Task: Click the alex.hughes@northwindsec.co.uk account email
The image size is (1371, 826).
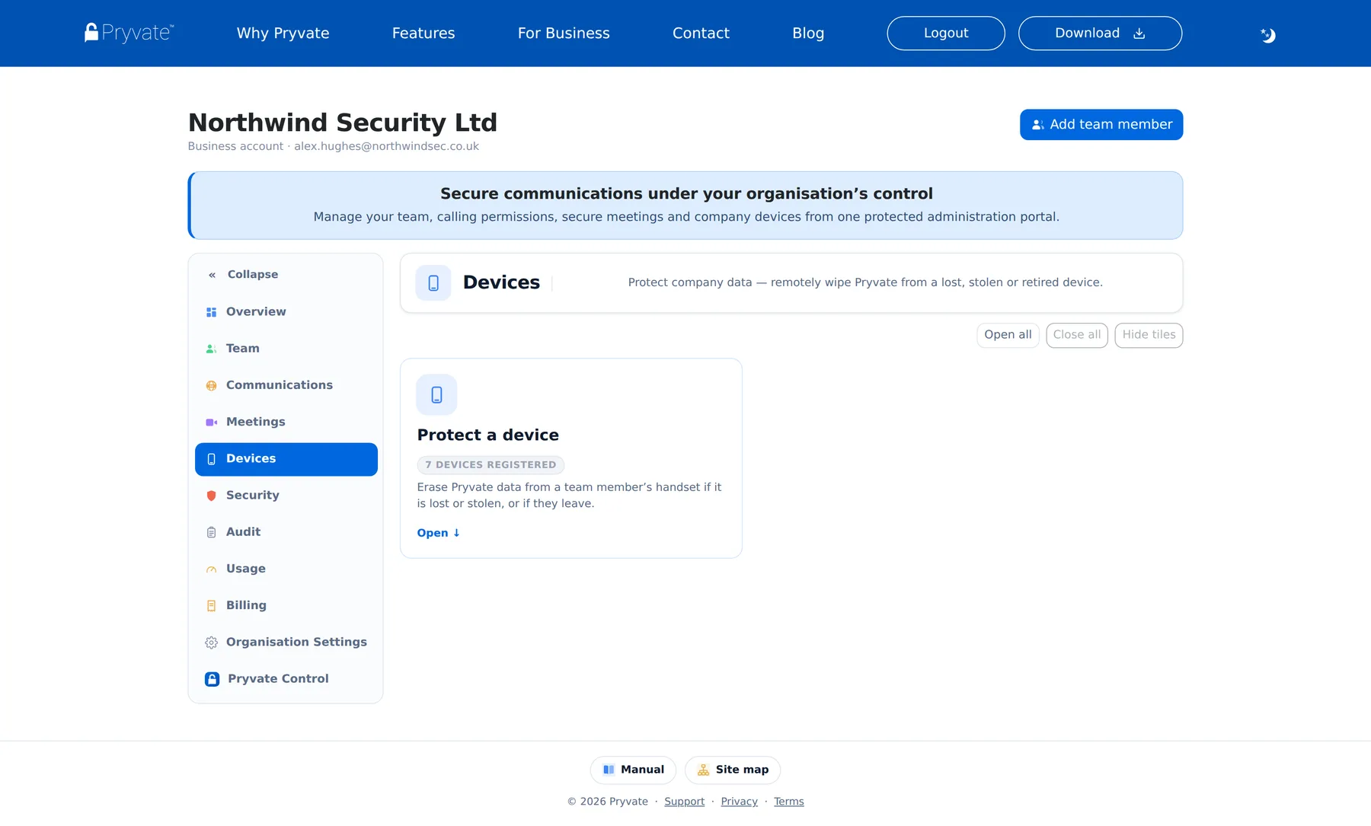Action: (x=387, y=146)
